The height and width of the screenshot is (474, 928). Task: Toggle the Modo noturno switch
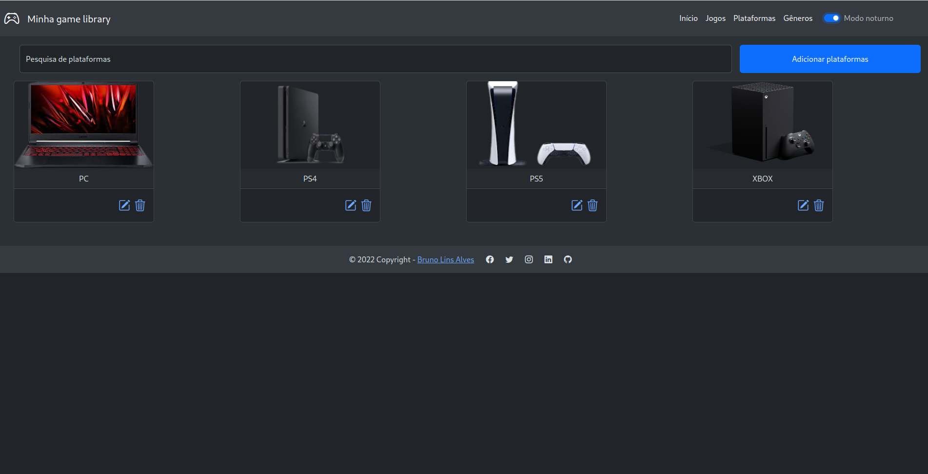tap(831, 18)
